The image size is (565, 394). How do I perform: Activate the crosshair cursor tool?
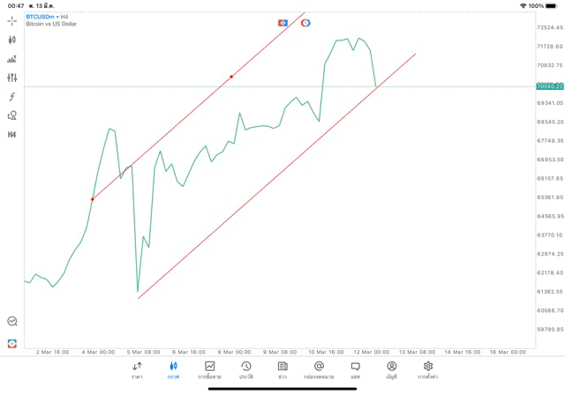(12, 21)
